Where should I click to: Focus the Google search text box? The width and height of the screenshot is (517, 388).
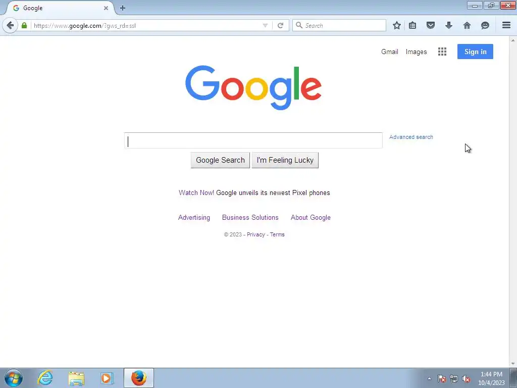coord(253,140)
